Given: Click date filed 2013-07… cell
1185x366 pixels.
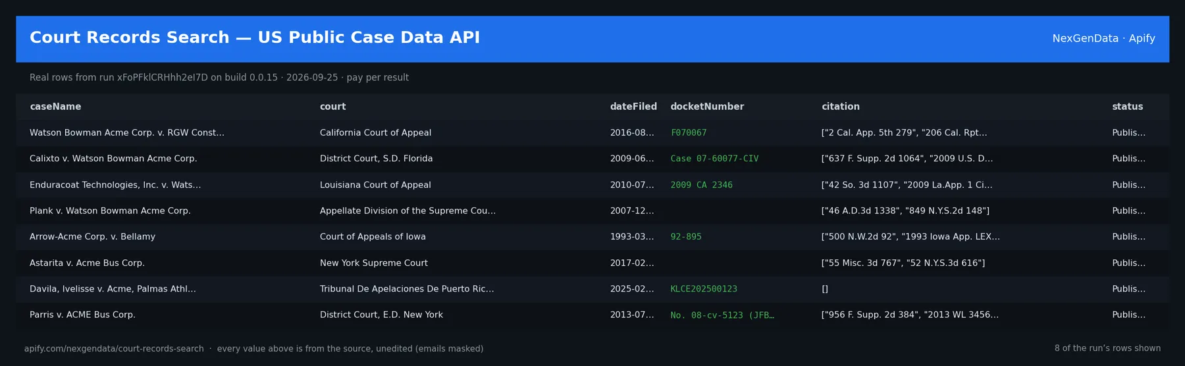Looking at the screenshot, I should tap(632, 315).
